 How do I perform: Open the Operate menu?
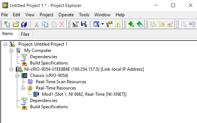click(x=66, y=15)
